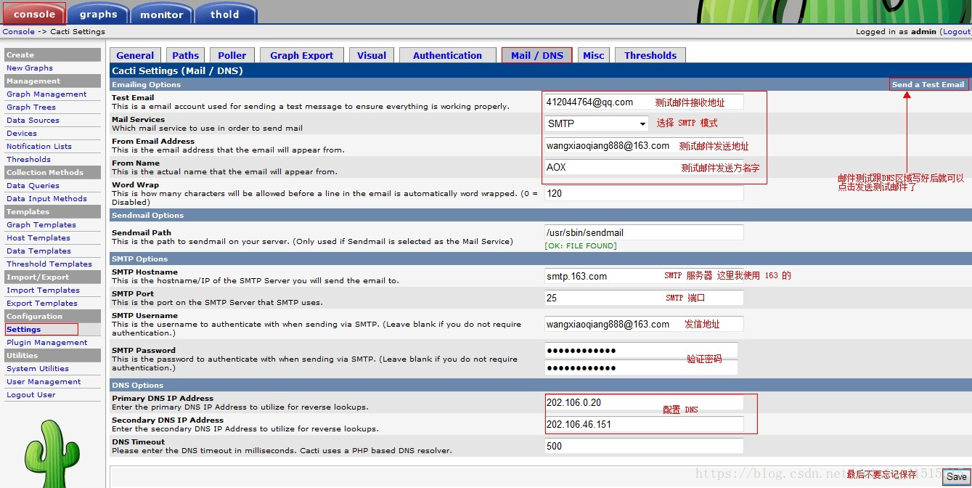Viewport: 972px width, 488px height.
Task: Open Graph Trees in sidebar
Action: [x=31, y=107]
